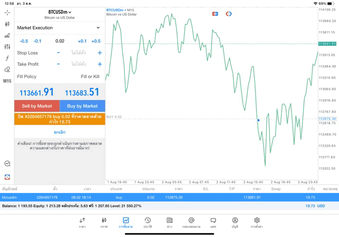
Task: Open the Account profile icon
Action: (x=235, y=222)
